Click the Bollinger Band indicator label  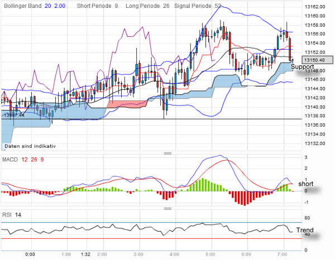click(x=23, y=6)
